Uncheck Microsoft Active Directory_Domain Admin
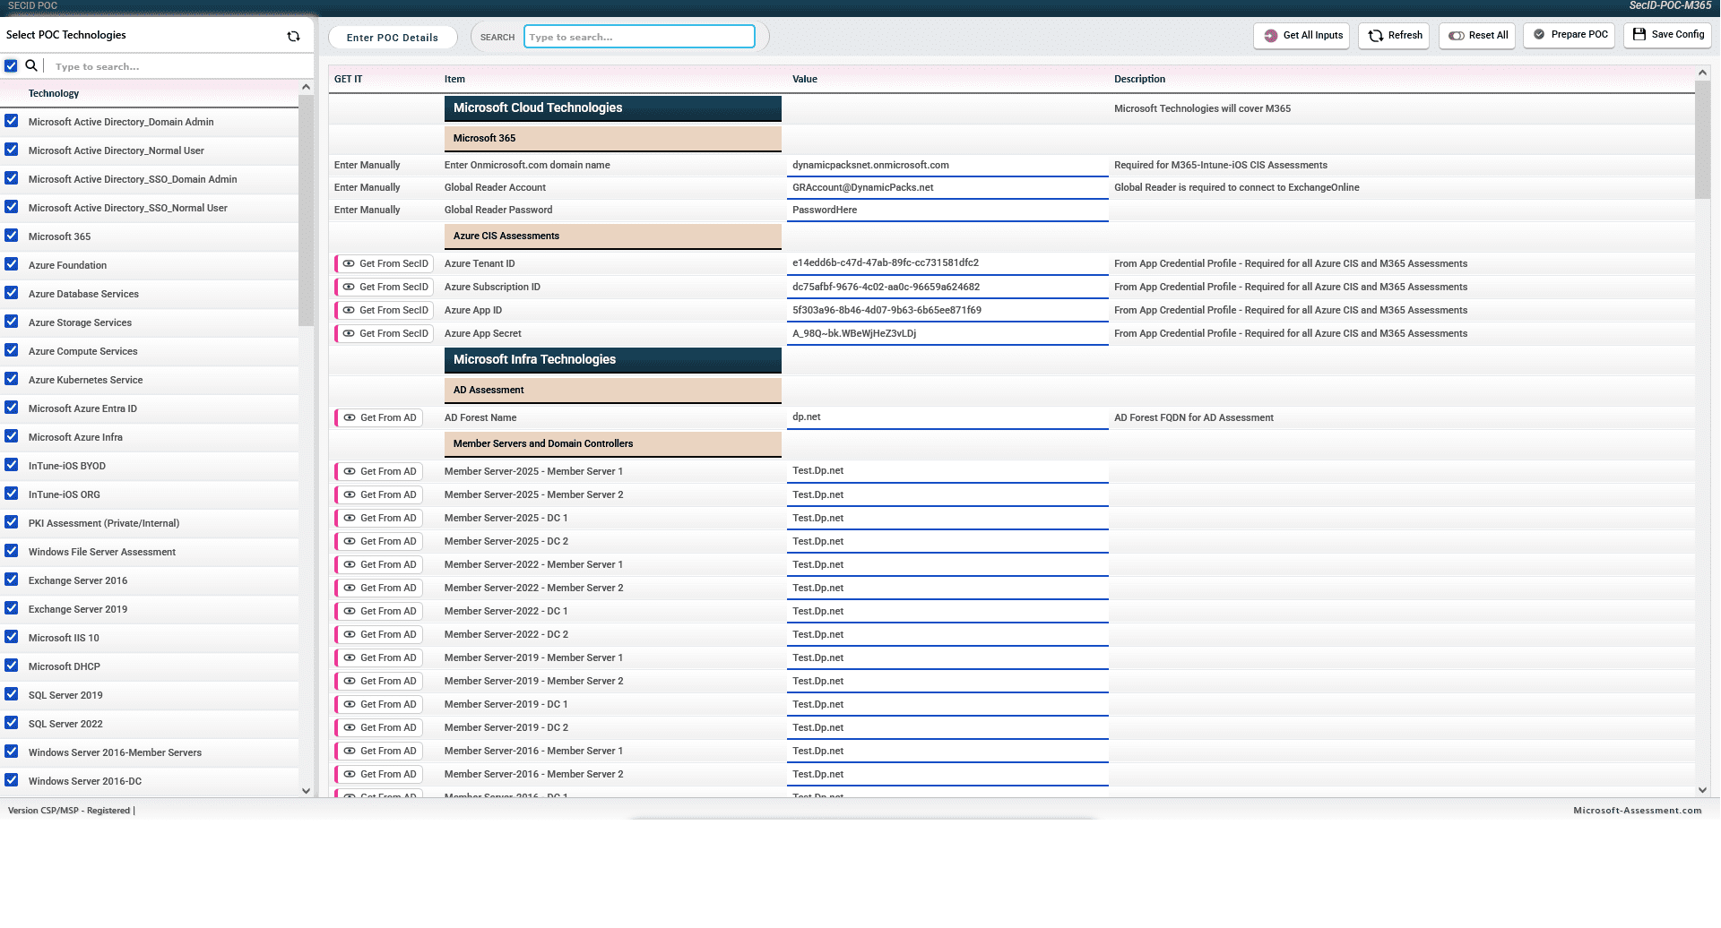Viewport: 1721px width, 928px height. point(12,121)
